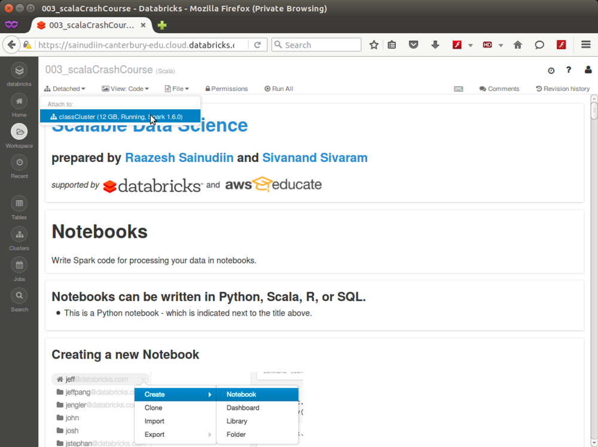Open Firefox downloads arrow

(435, 45)
